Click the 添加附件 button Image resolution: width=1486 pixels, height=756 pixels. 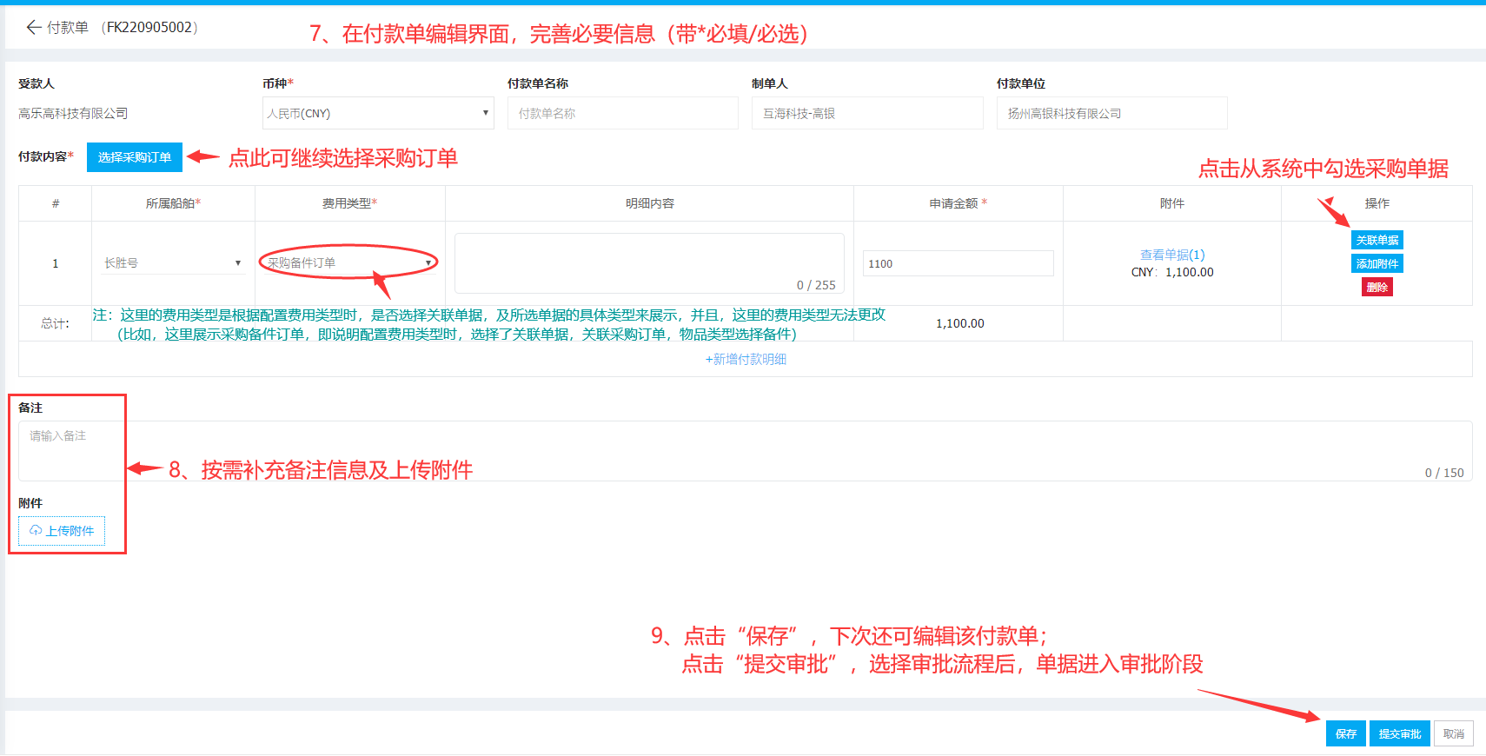(1377, 263)
